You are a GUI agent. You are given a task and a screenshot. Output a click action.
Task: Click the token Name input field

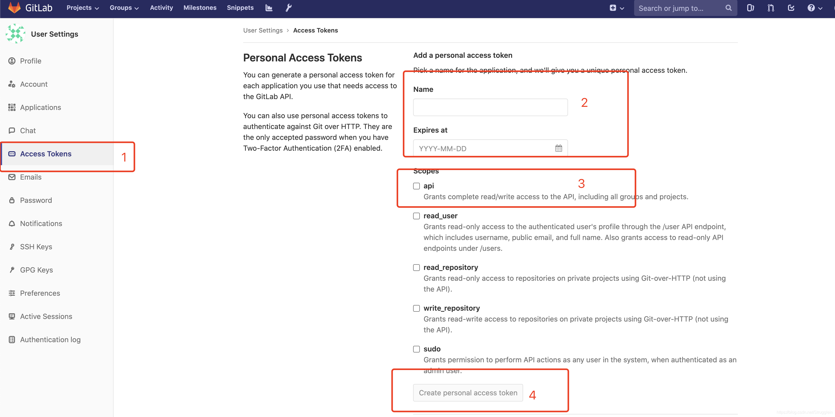tap(490, 107)
